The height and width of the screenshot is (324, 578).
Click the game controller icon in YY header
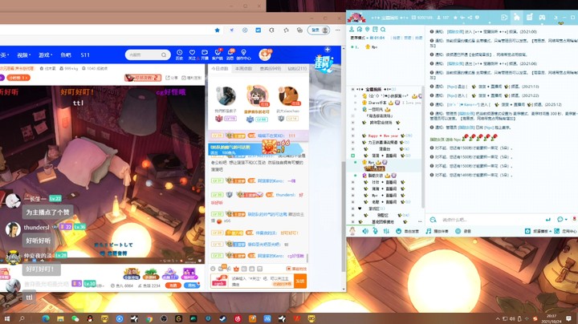click(542, 18)
